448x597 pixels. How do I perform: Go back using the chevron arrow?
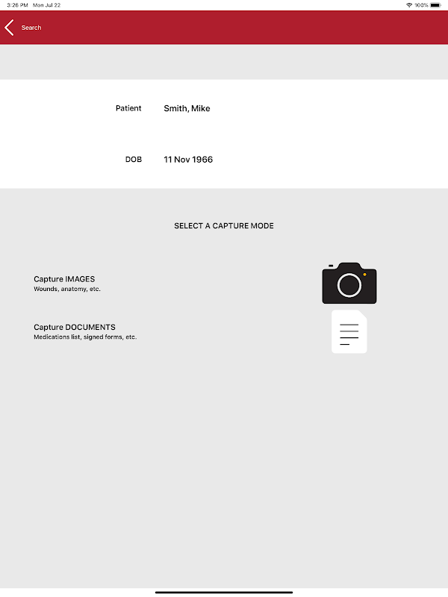click(9, 28)
